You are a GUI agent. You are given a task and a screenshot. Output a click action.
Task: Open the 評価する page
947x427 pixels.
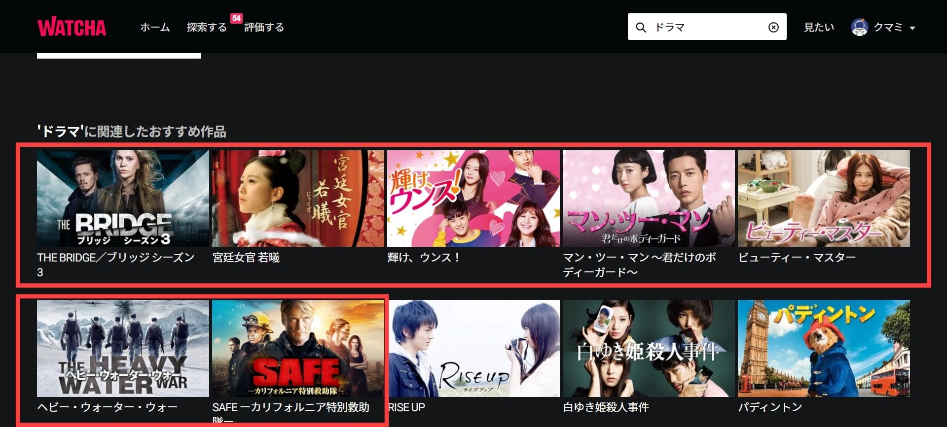click(264, 28)
